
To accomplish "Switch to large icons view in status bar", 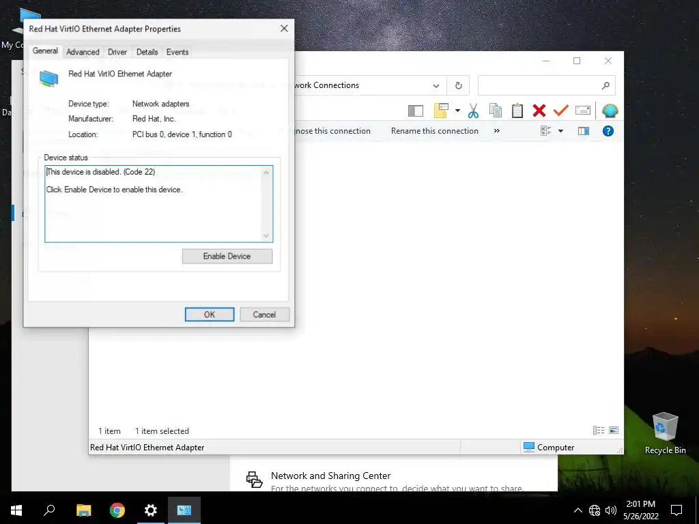I will click(x=614, y=430).
